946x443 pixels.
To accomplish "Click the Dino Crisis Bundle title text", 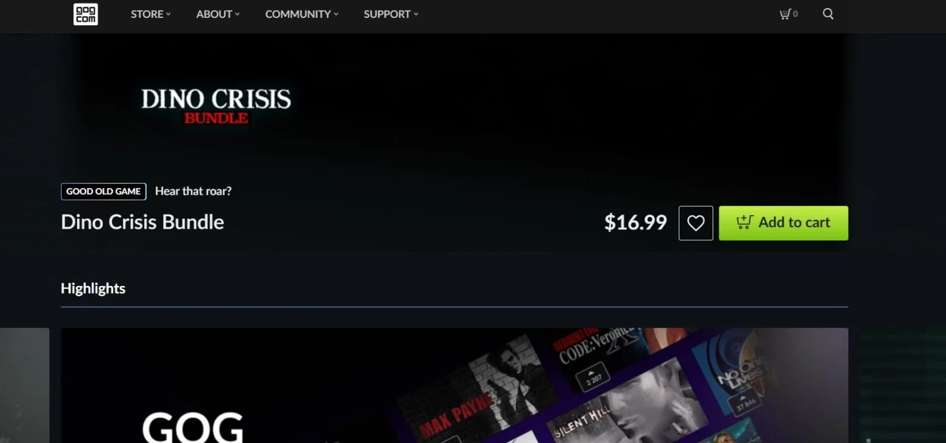I will pyautogui.click(x=142, y=222).
